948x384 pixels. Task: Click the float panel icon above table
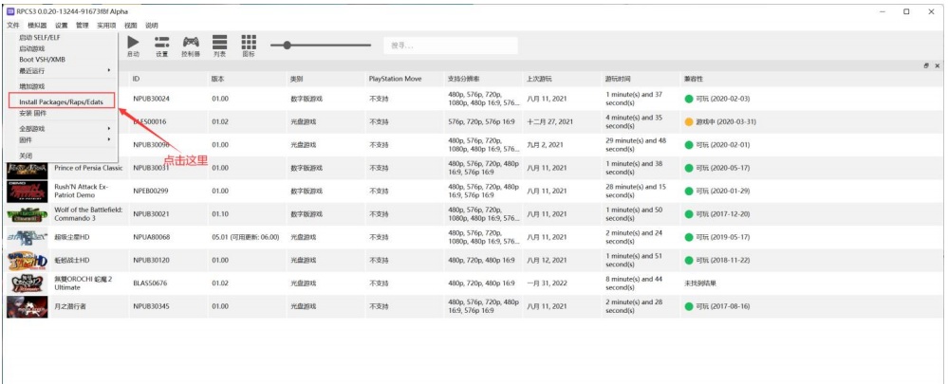tap(926, 65)
